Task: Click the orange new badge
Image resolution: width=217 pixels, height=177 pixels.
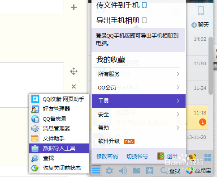Action: pyautogui.click(x=129, y=141)
